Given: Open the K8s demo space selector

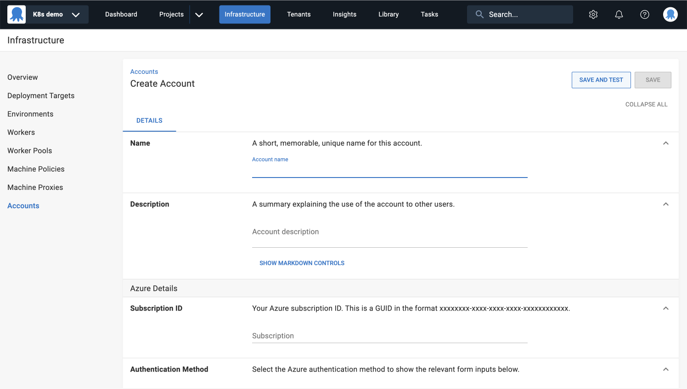Looking at the screenshot, I should click(47, 14).
